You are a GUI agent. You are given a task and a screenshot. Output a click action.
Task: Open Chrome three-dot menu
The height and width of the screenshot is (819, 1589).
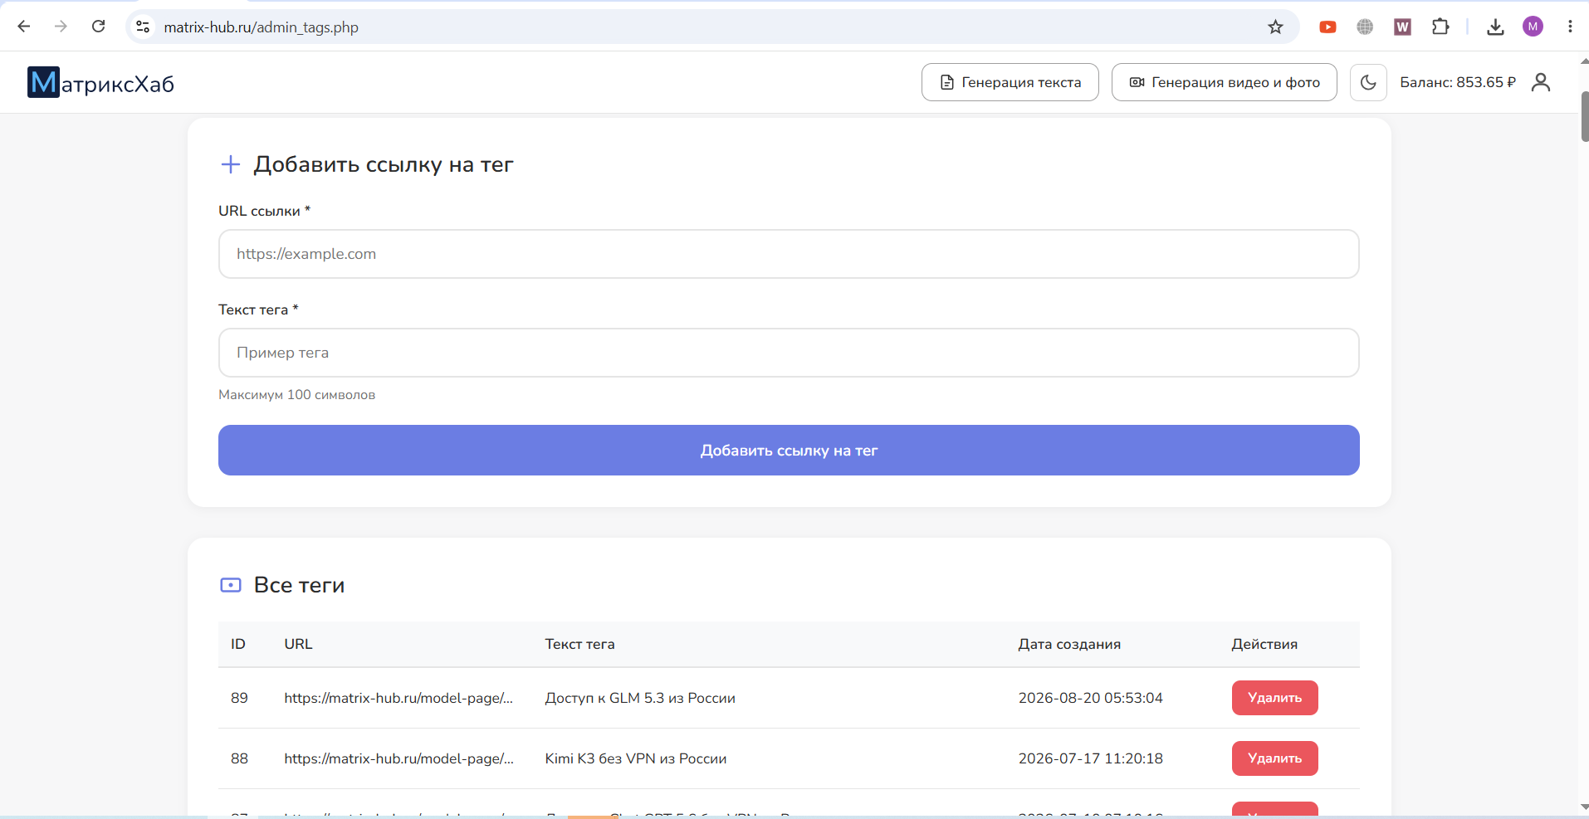1570,27
